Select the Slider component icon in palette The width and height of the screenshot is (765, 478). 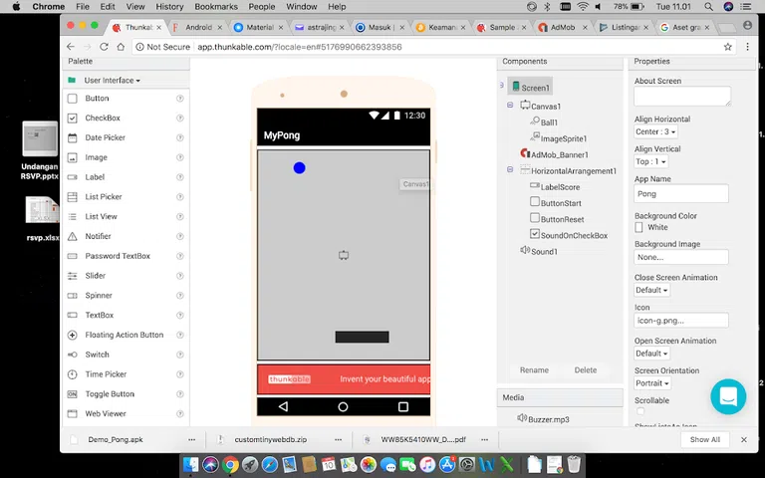[72, 276]
